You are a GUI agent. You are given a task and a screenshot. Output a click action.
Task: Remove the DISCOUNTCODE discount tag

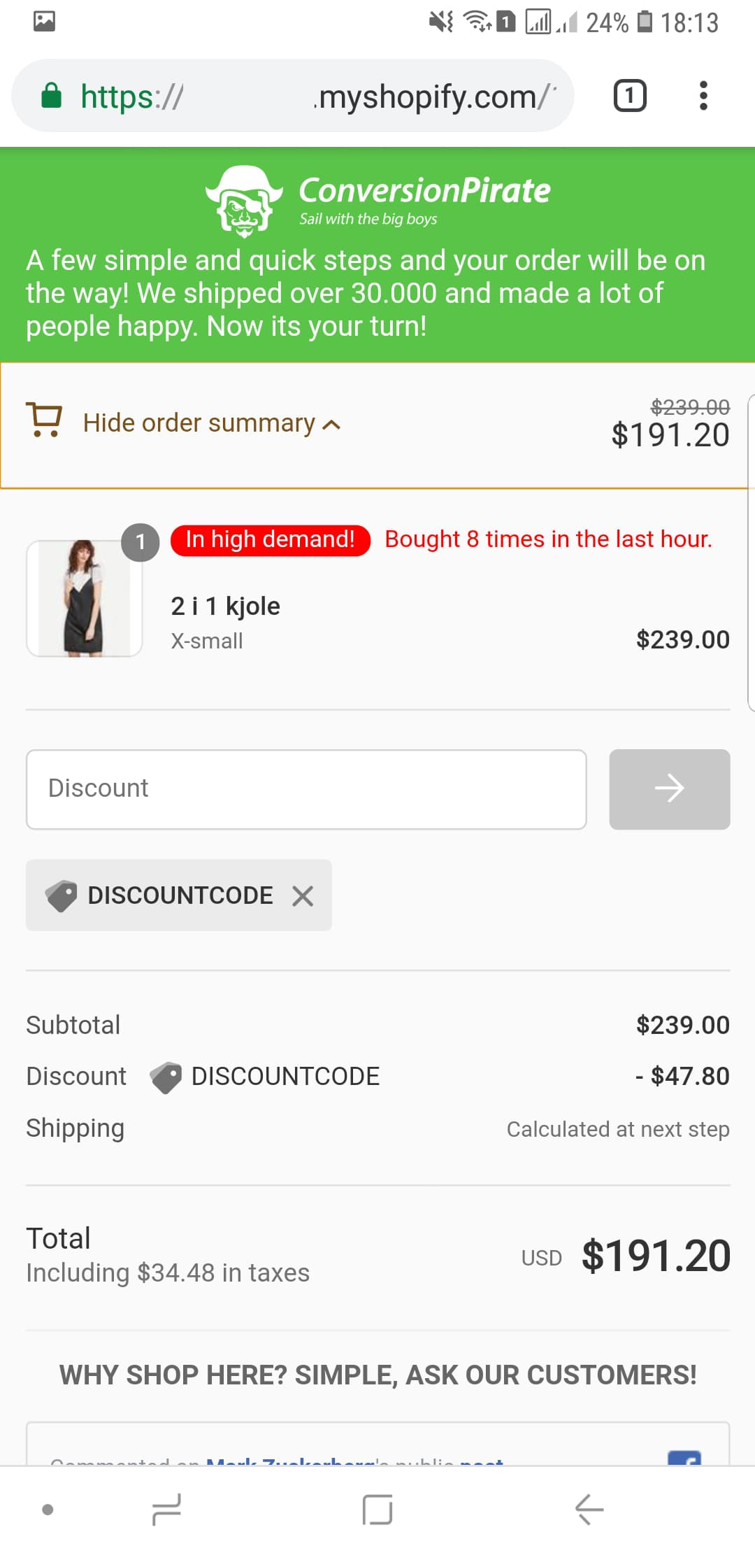(x=303, y=895)
